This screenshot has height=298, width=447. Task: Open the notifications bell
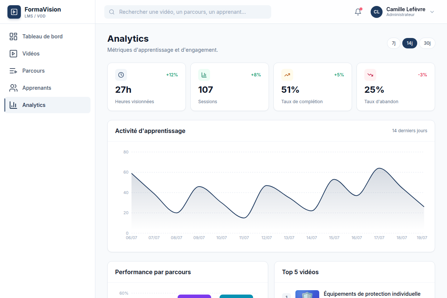(358, 12)
